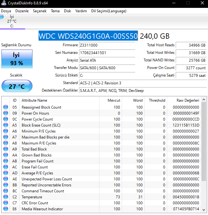Click the WDC WDS240G1G0A-00SS50 model title
Viewport: 208px width, 215px height.
pos(88,36)
